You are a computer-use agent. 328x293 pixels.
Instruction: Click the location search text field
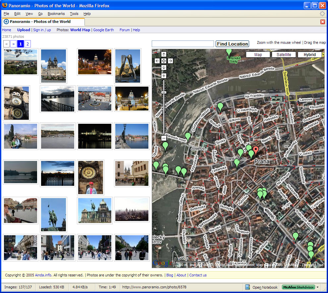coord(183,44)
